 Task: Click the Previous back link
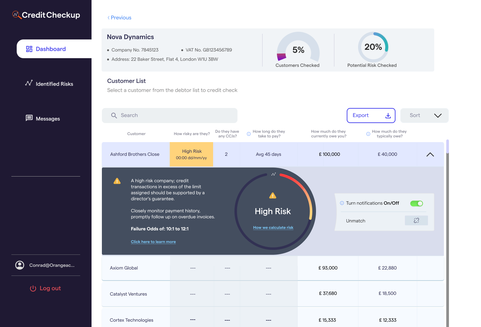[x=119, y=18]
